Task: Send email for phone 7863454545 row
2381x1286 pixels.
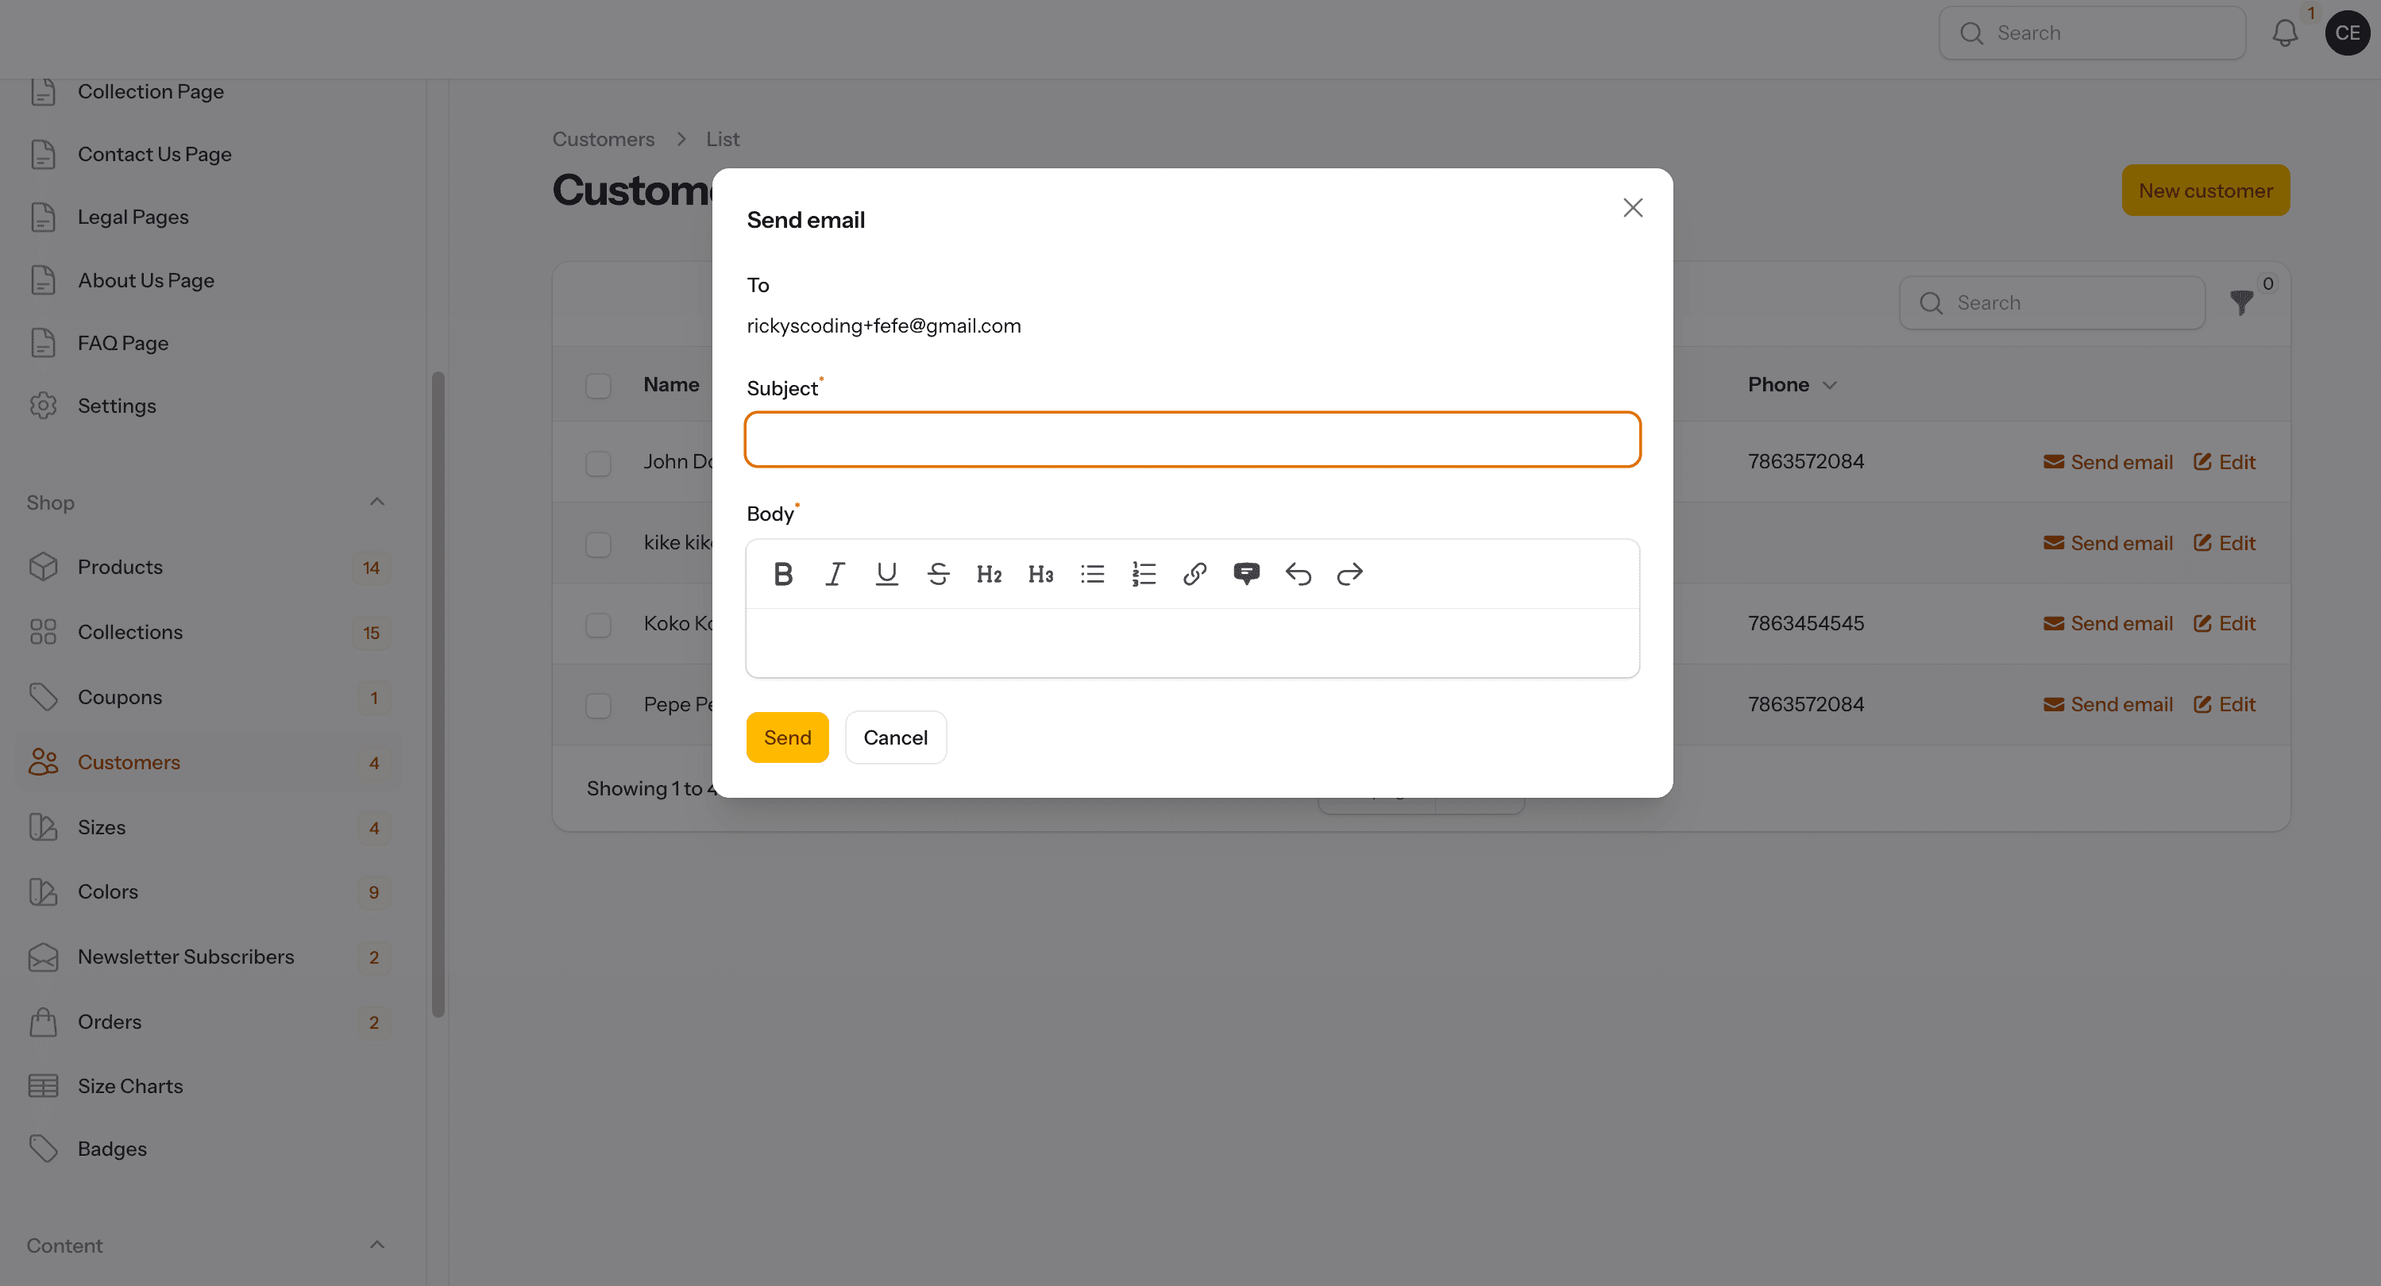Action: [2108, 624]
